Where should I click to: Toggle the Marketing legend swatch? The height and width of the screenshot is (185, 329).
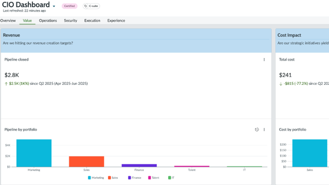[89, 178]
